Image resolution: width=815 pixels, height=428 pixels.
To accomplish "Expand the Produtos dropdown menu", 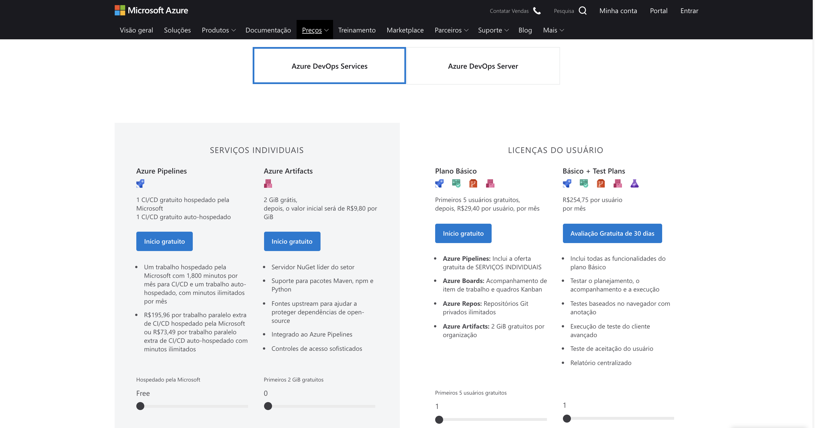I will (x=219, y=30).
